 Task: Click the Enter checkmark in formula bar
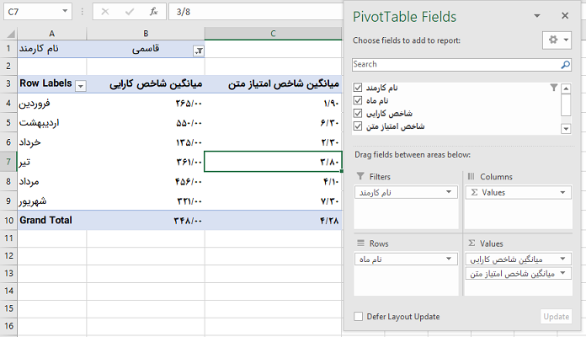click(x=128, y=13)
